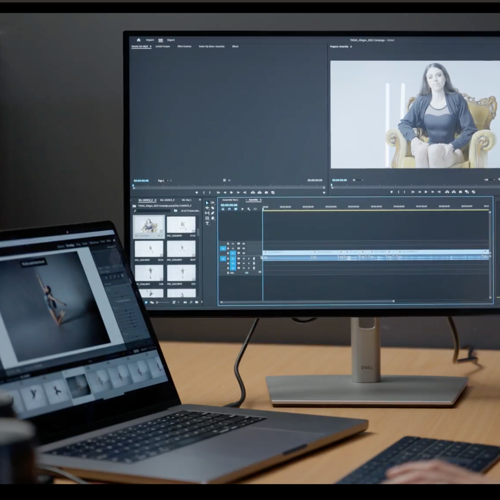Open the Source panel menu icon
Image resolution: width=500 pixels, height=500 pixels.
point(151,46)
